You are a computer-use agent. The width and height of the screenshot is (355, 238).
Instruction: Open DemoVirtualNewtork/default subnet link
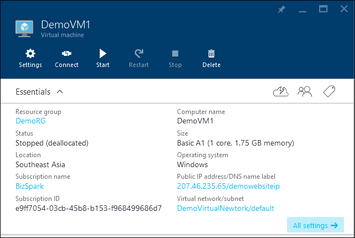(x=226, y=208)
